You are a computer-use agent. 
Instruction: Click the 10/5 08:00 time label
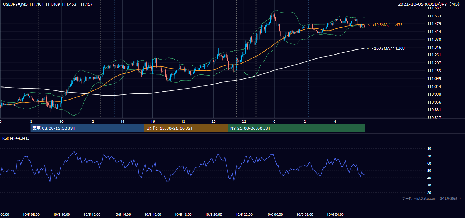tap(31, 214)
